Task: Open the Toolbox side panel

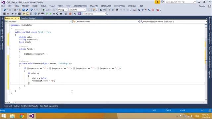Action: pyautogui.click(x=2, y=46)
